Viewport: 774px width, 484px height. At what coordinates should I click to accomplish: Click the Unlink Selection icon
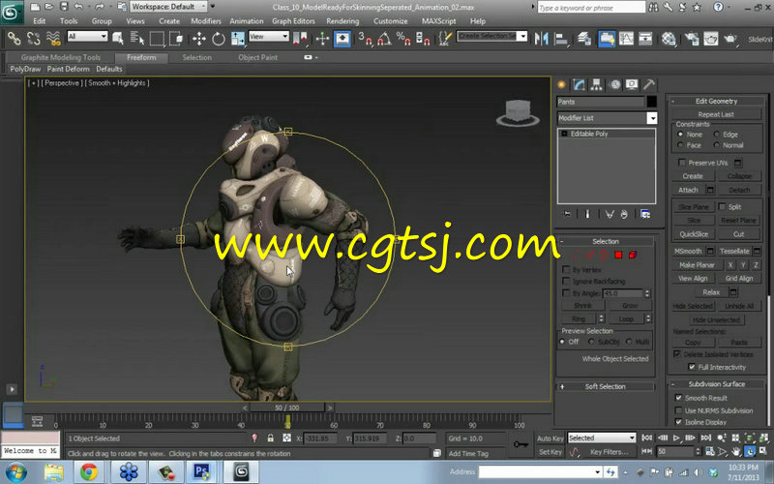coord(33,38)
